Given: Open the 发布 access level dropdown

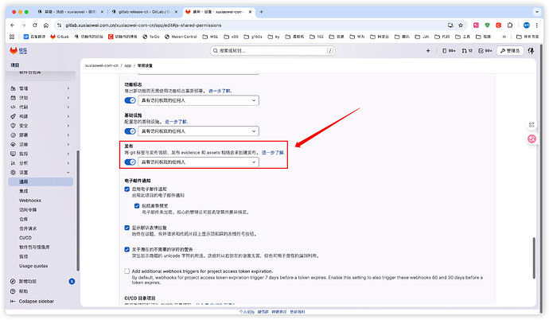Looking at the screenshot, I should pos(199,162).
